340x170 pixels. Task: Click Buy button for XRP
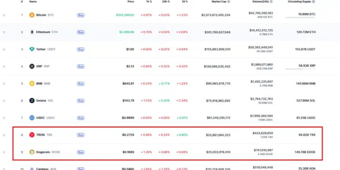click(81, 66)
